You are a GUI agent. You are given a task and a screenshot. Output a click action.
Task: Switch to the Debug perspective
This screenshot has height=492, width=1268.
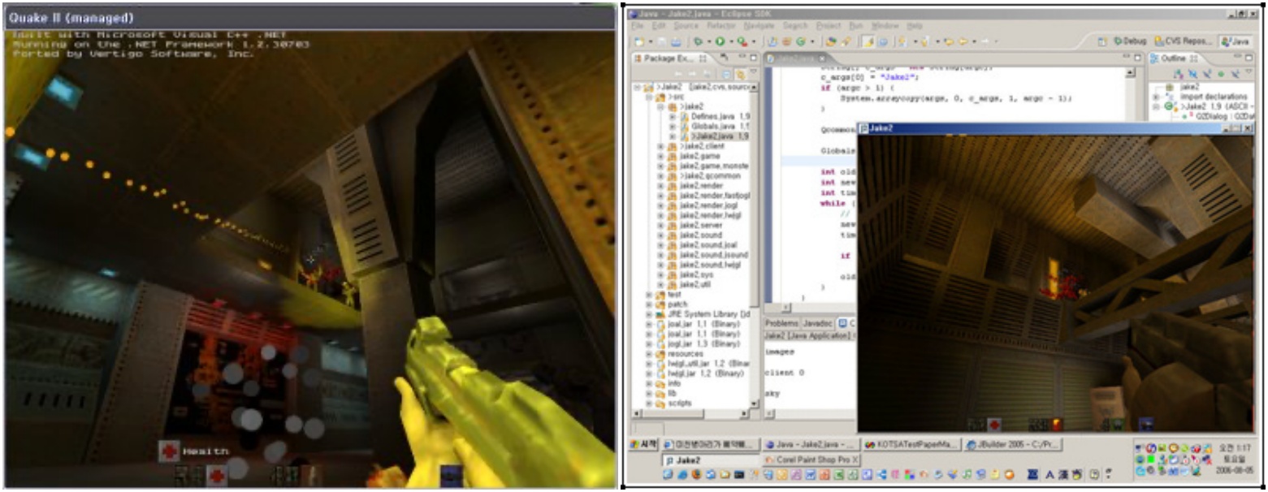(x=1130, y=41)
